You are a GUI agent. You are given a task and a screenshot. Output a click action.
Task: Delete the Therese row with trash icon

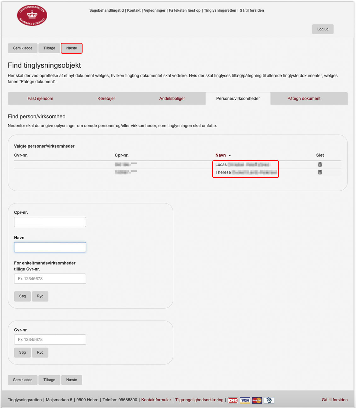[x=320, y=172]
